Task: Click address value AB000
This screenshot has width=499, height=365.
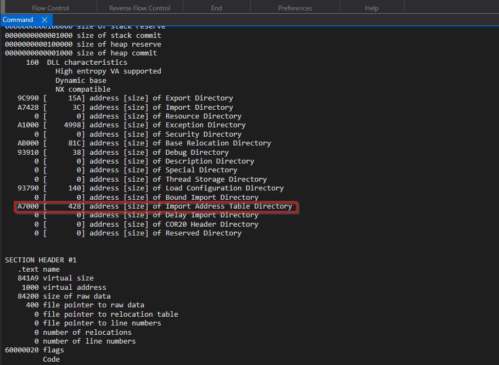Action: coord(28,143)
